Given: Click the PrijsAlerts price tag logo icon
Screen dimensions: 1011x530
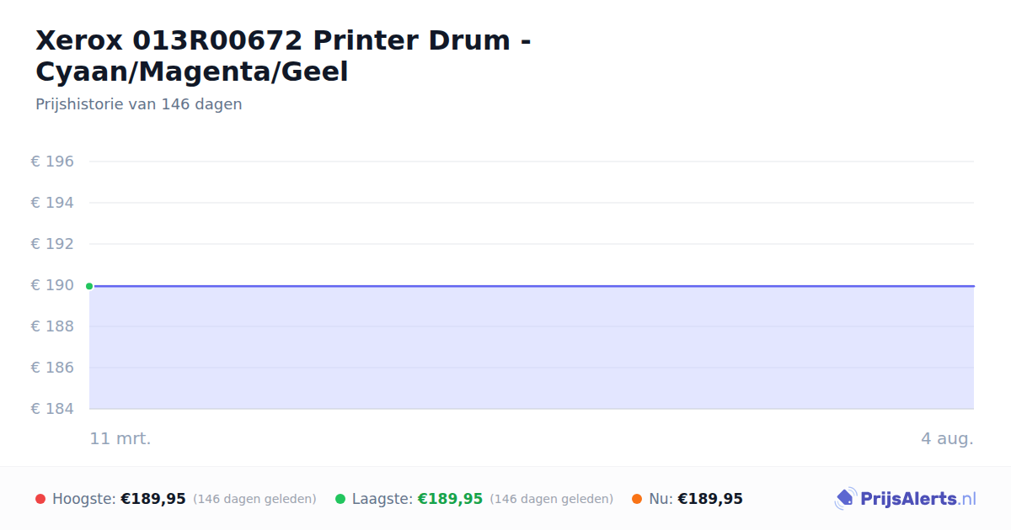Looking at the screenshot, I should [845, 499].
